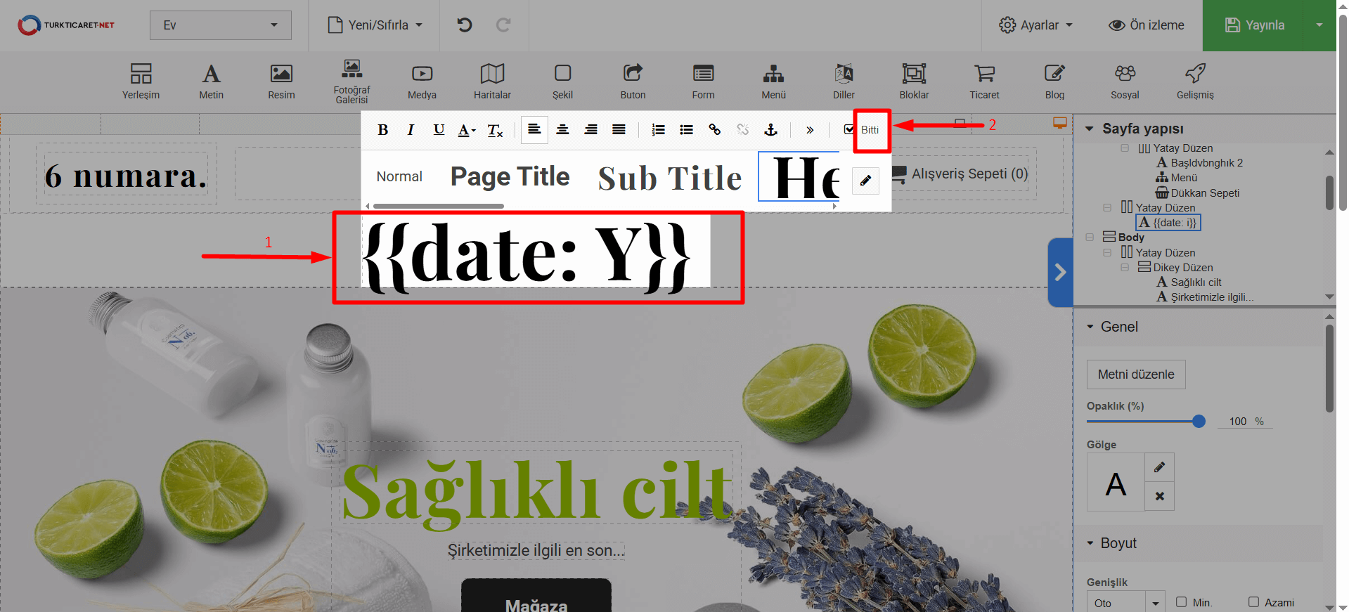This screenshot has height=612, width=1349.
Task: Apply the Sub Title style
Action: 669,178
